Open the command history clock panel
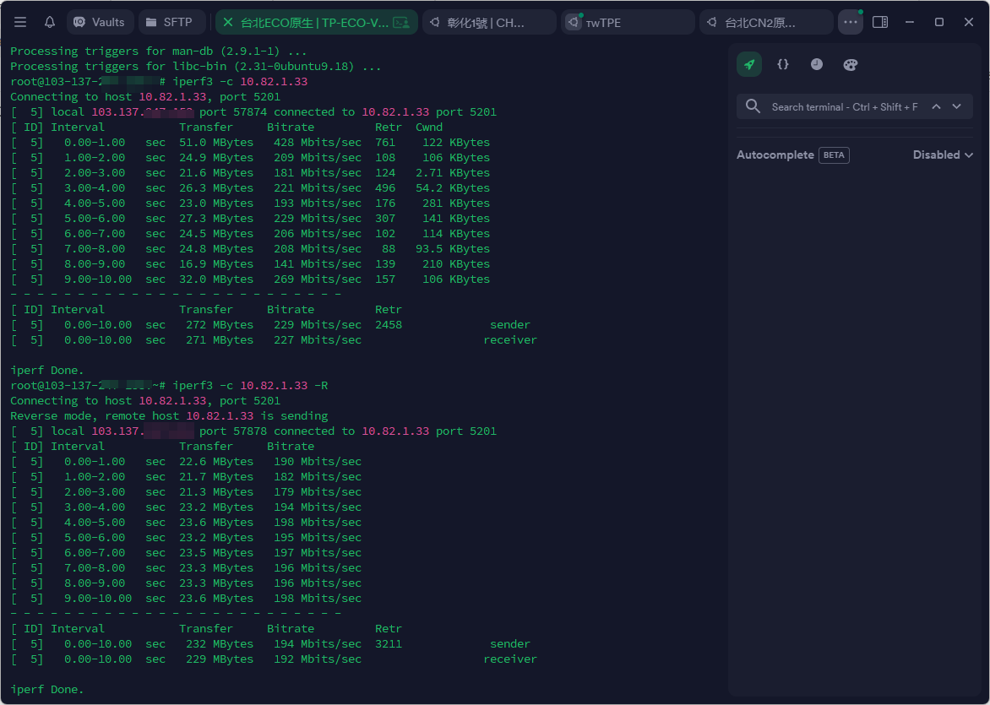The width and height of the screenshot is (990, 705). click(x=817, y=64)
